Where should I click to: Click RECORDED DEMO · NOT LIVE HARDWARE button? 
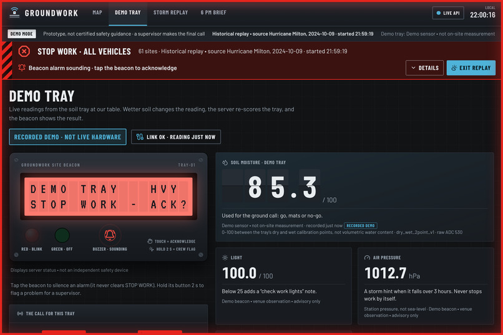click(67, 137)
